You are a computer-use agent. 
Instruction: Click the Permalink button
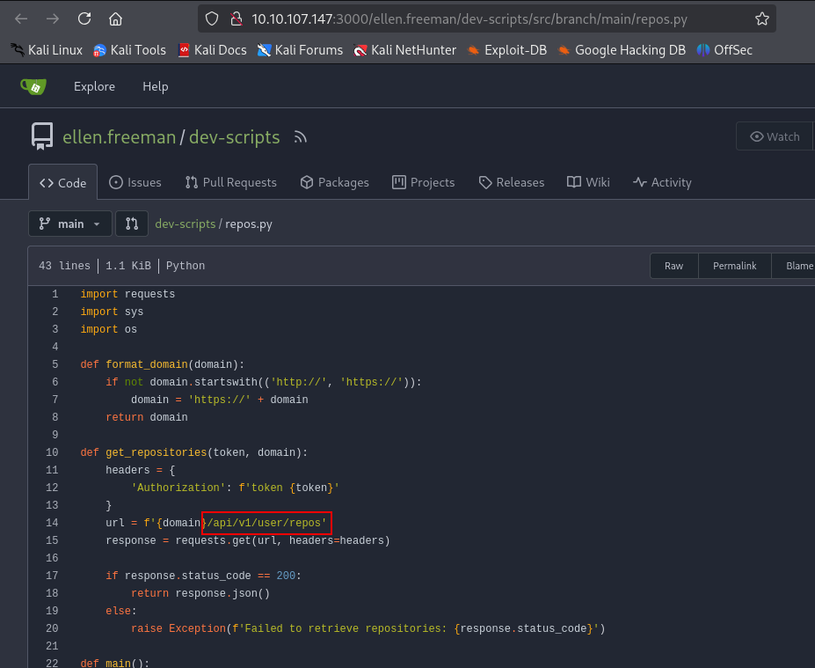pos(734,266)
